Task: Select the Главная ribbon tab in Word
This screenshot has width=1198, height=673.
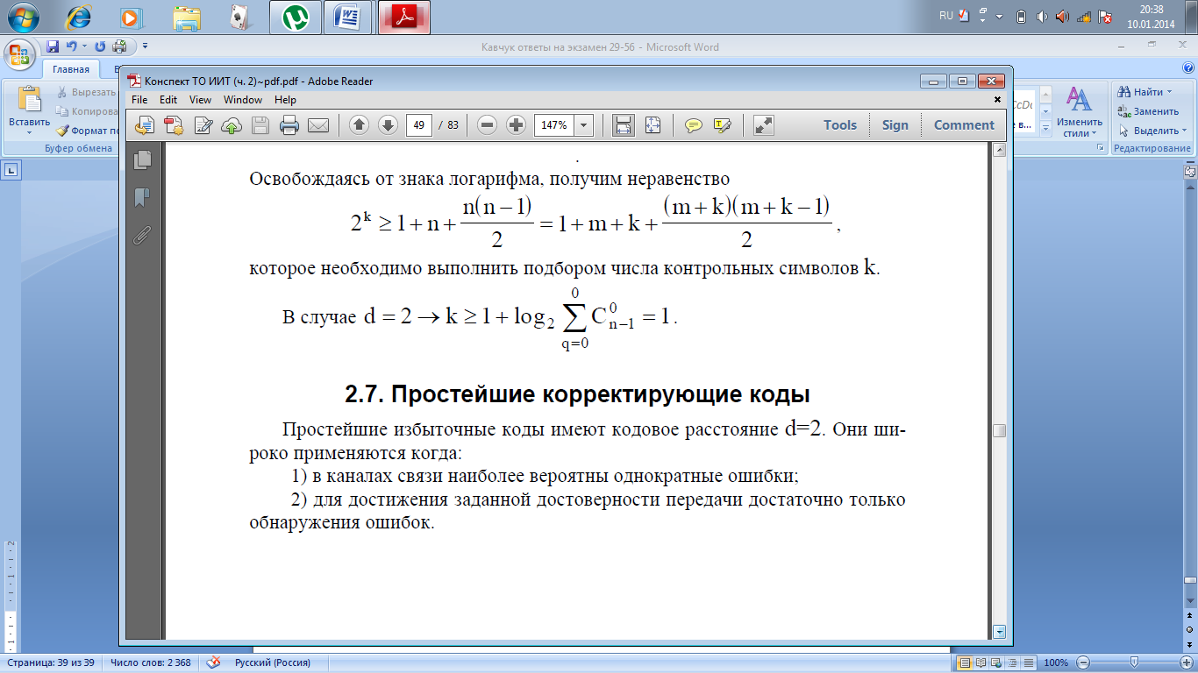Action: pos(70,69)
